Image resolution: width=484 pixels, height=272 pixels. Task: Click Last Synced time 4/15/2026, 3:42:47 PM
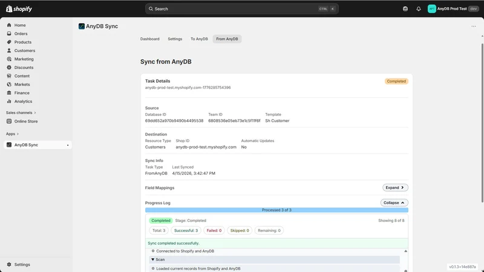194,173
